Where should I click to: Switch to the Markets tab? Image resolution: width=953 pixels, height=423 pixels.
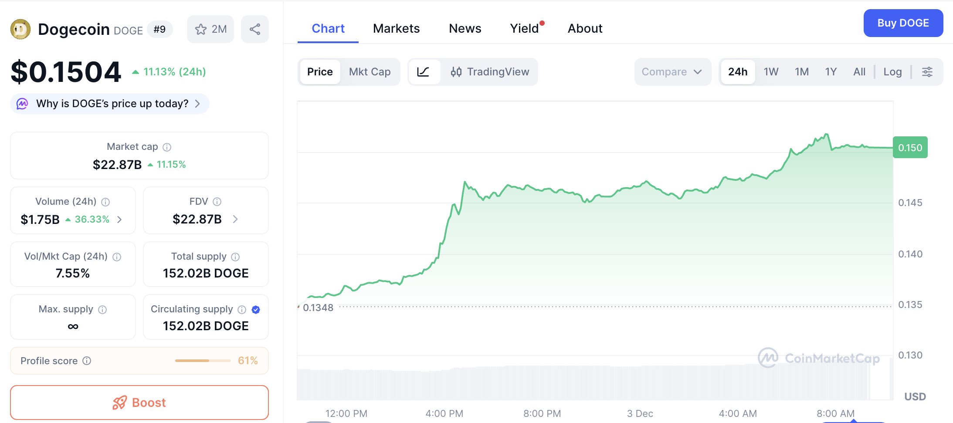(396, 28)
